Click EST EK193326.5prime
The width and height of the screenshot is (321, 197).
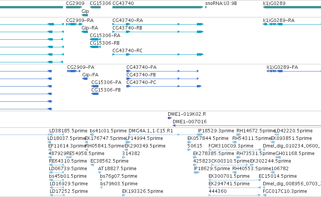pyautogui.click(x=143, y=192)
